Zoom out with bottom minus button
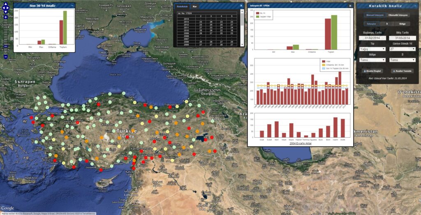This screenshot has height=215, width=421. tap(6, 57)
